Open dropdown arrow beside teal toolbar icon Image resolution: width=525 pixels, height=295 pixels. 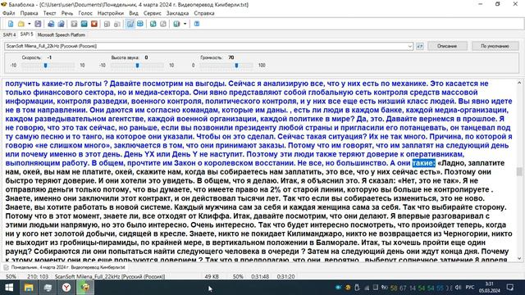(185, 24)
